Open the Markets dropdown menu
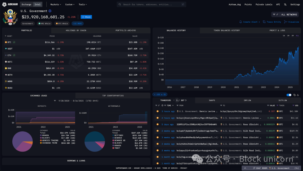Viewport: 303px width, 171px height. pyautogui.click(x=56, y=4)
